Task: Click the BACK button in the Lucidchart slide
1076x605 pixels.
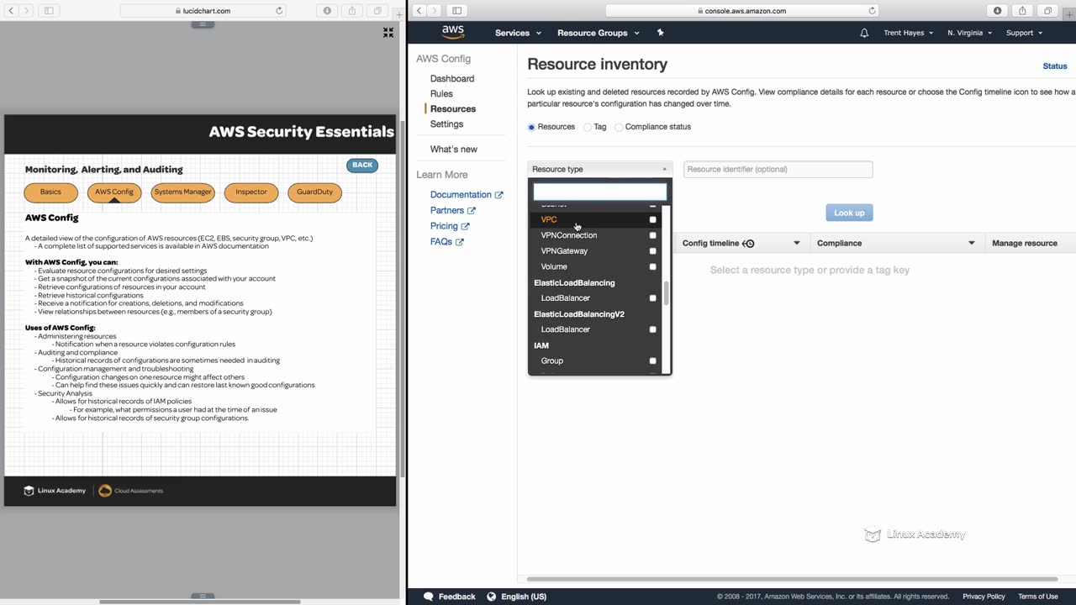Action: 362,166
